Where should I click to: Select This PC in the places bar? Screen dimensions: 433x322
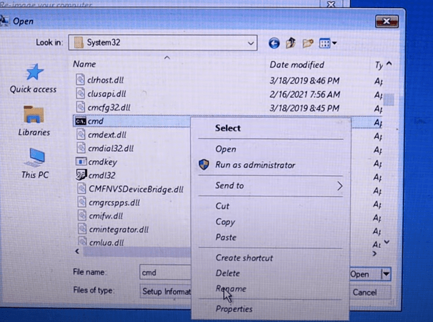(x=35, y=163)
